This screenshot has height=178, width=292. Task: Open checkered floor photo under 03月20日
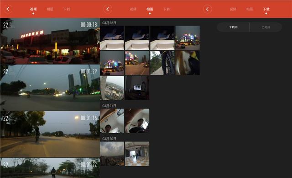click(x=137, y=154)
